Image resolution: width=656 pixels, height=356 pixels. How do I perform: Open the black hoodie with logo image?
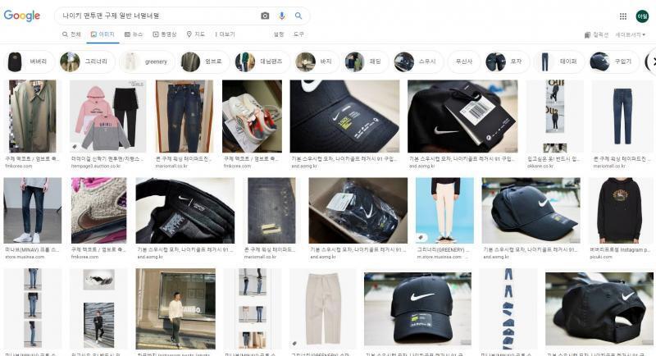point(621,211)
